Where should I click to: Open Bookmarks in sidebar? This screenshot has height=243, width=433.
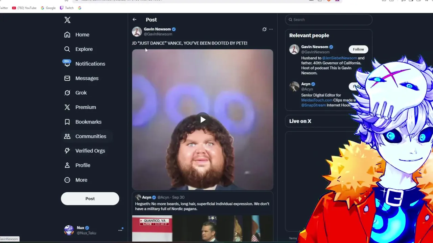pyautogui.click(x=88, y=122)
